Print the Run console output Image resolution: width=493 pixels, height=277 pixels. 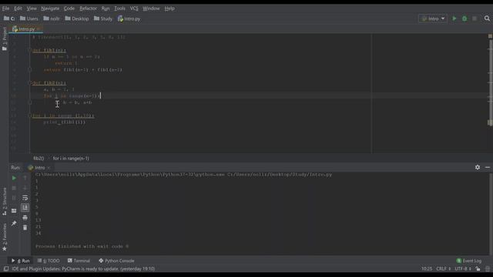click(x=25, y=218)
